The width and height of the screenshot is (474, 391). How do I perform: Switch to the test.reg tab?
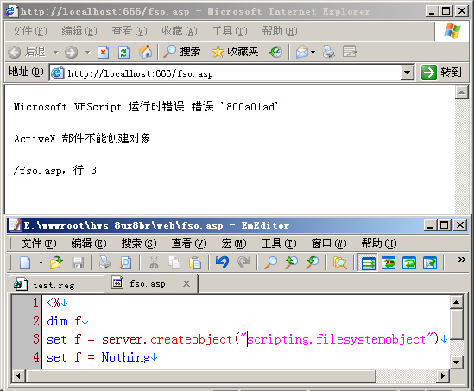54,285
